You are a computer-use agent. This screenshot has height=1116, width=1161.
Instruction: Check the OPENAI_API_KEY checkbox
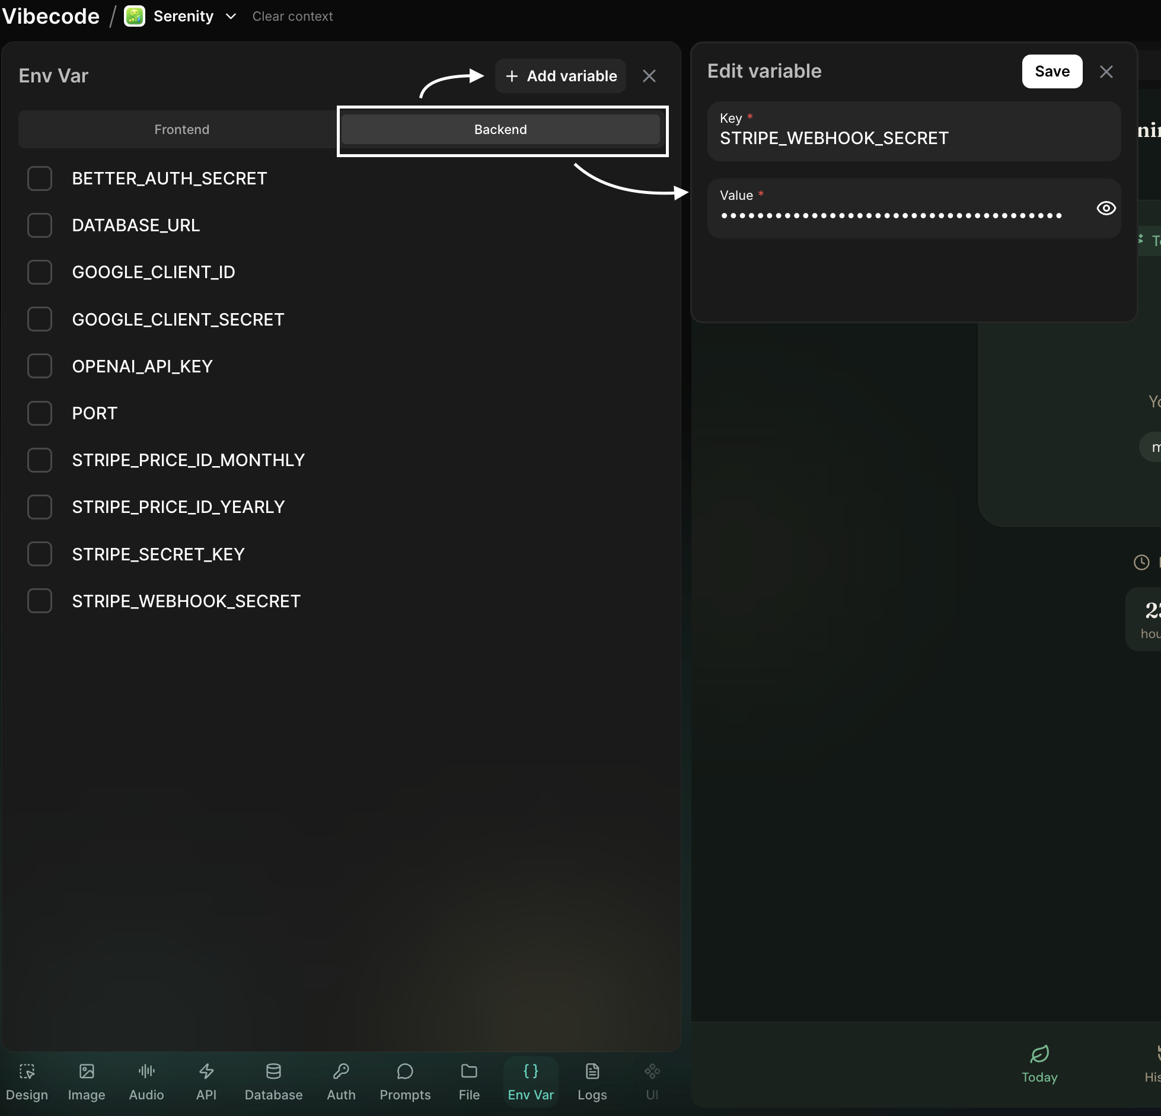click(x=40, y=366)
